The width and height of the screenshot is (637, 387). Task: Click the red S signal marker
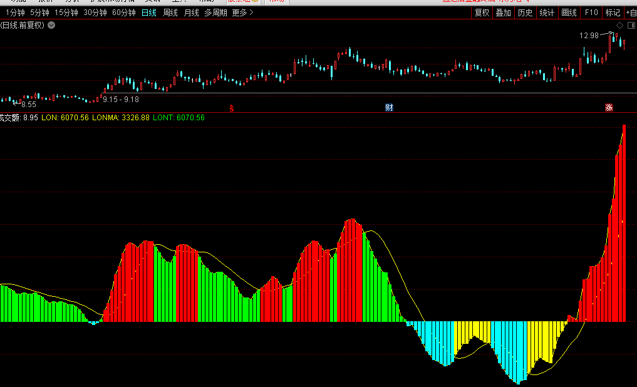[232, 108]
